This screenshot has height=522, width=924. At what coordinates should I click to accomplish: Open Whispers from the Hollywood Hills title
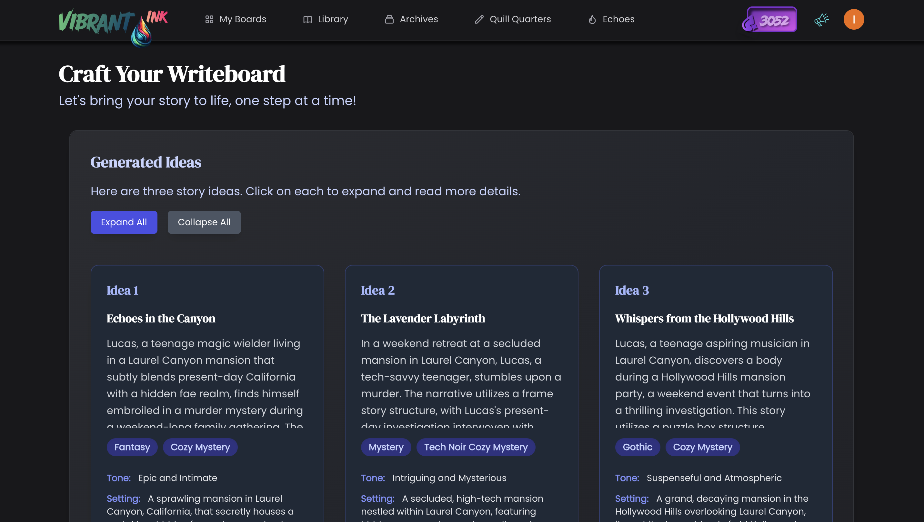click(x=704, y=318)
